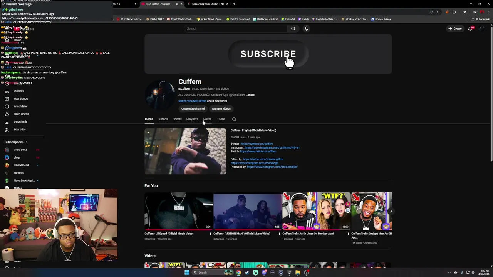This screenshot has height=277, width=493.
Task: Open Lil Speed music video thumbnail
Action: pyautogui.click(x=179, y=211)
